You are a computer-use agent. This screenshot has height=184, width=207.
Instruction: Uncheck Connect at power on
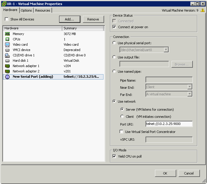tap(114, 27)
